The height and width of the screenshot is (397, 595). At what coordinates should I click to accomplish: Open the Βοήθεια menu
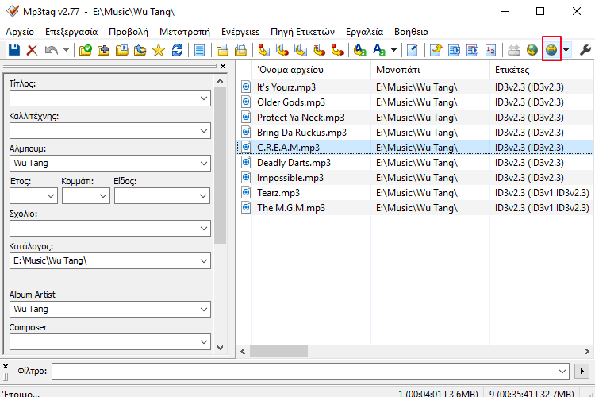click(411, 32)
